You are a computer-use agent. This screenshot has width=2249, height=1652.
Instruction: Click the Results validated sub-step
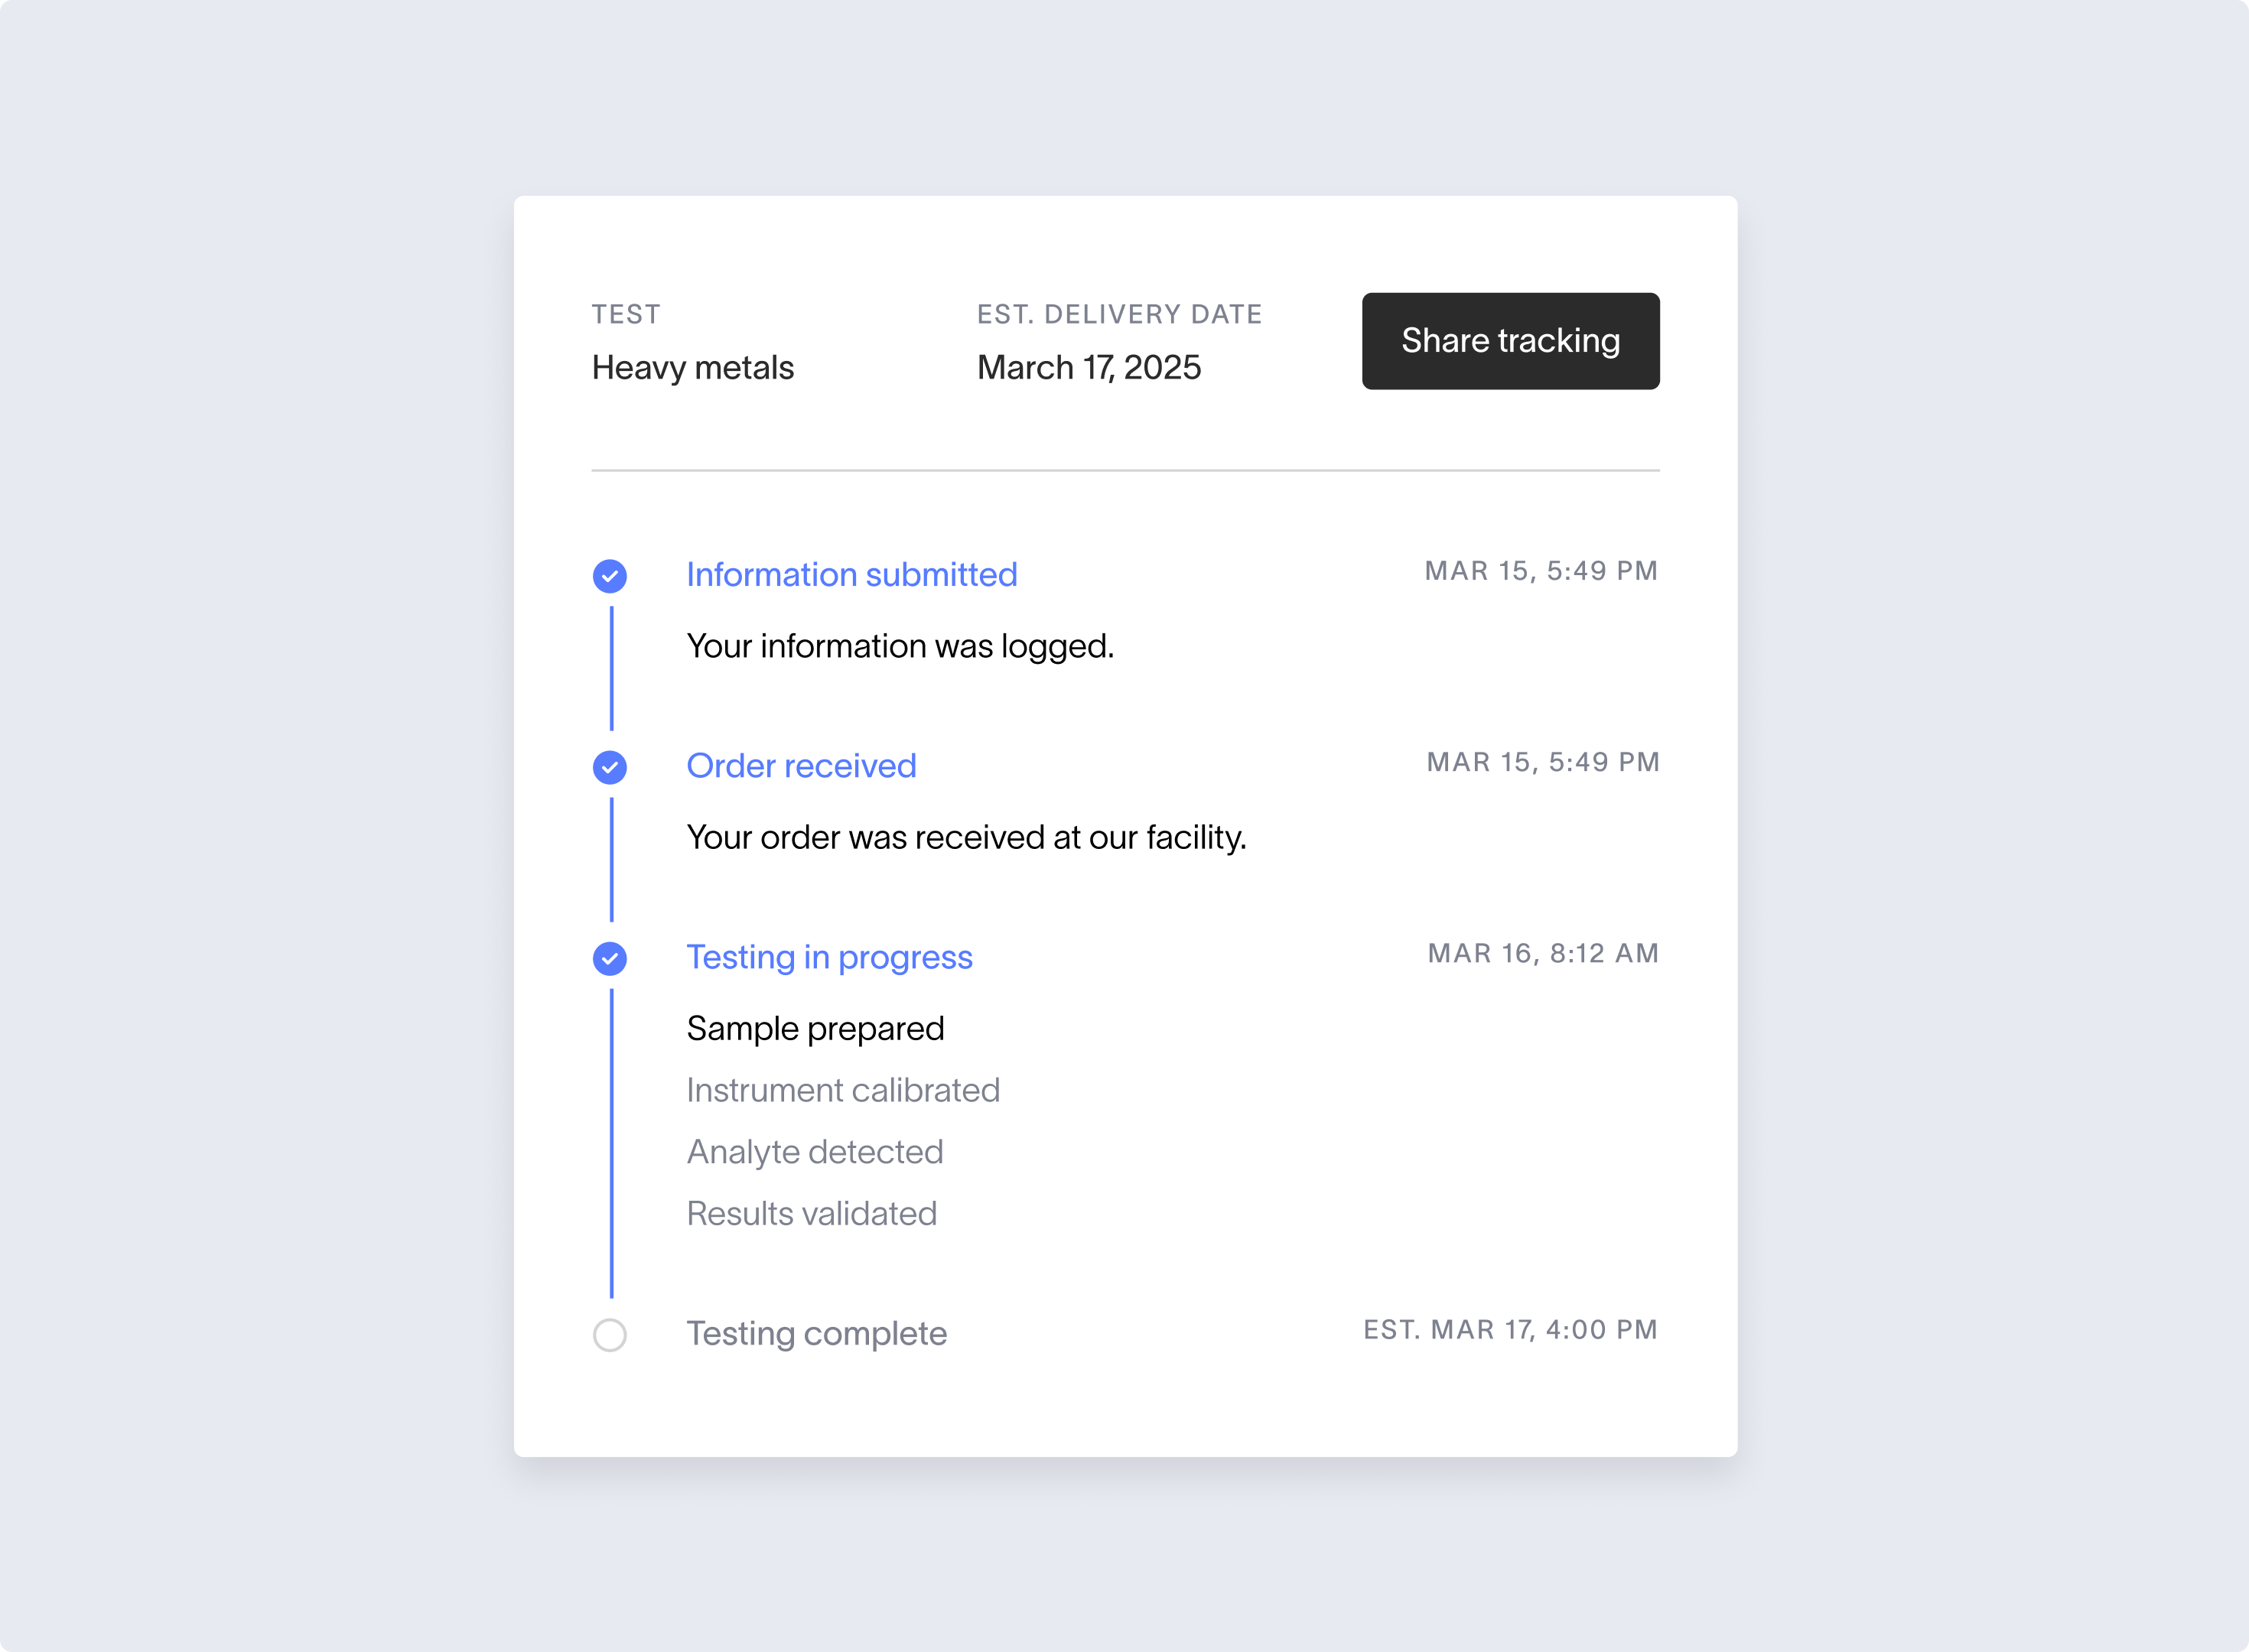tap(812, 1214)
